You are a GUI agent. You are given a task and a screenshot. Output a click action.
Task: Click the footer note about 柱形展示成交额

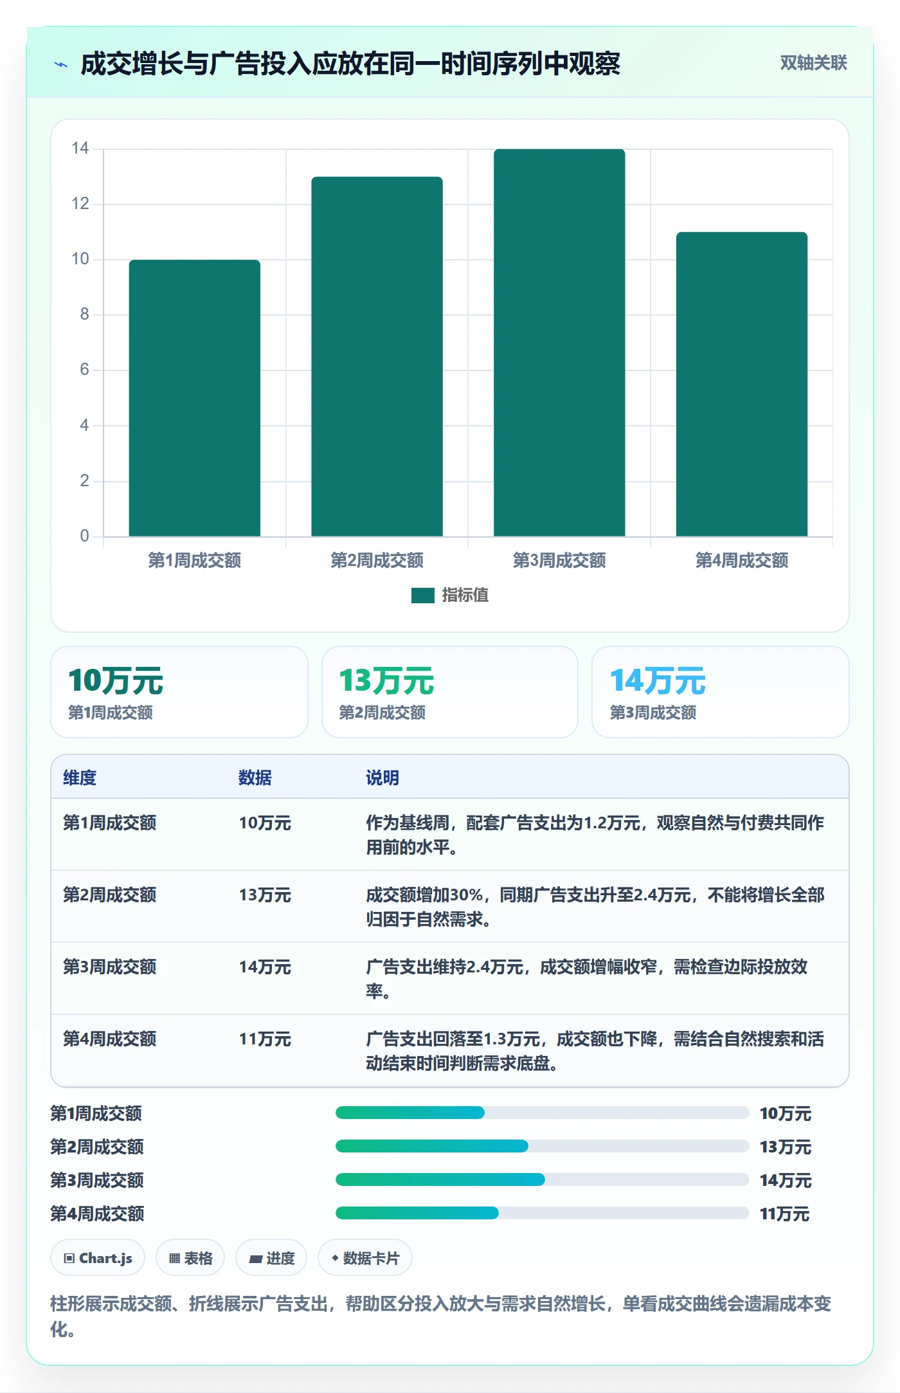coord(441,1316)
